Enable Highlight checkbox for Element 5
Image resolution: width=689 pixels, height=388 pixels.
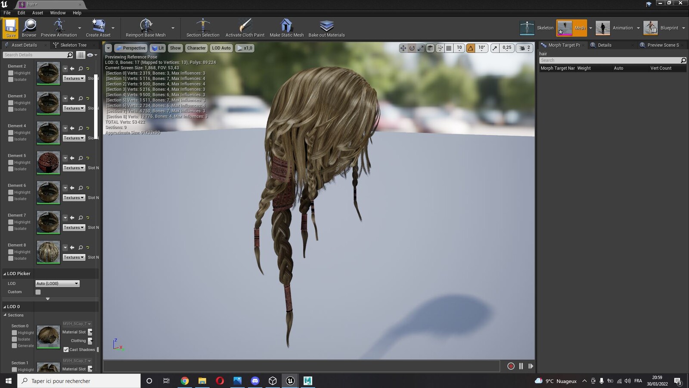coord(11,163)
